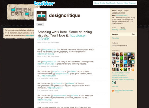Image resolution: width=149 pixels, height=108 pixels.
Task: Open the black car-logo avatar in Following
Action: 129,62
